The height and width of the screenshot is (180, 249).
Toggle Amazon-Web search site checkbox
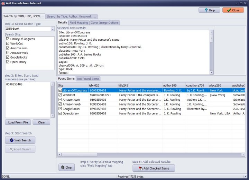coord(8,52)
